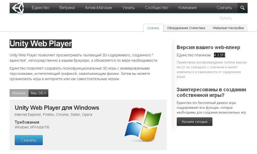
Task: Click the Unity Web Player heading
Action: 41,44
